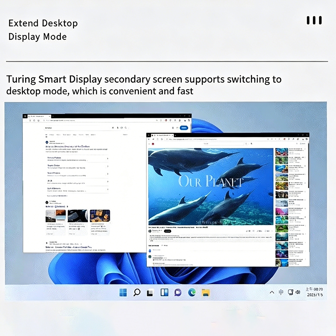Open File Explorer from the taskbar
Screen dimensions: 336x336
(206, 293)
